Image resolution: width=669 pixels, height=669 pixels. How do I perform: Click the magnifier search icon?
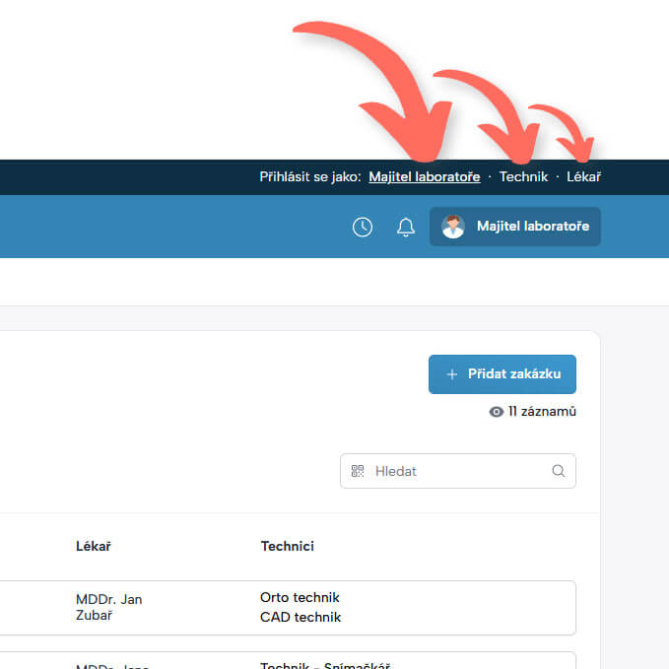[x=559, y=471]
